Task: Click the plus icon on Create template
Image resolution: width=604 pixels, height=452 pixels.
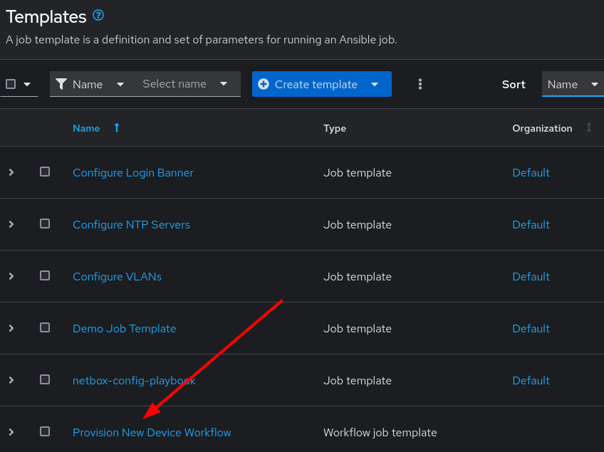Action: (x=264, y=84)
